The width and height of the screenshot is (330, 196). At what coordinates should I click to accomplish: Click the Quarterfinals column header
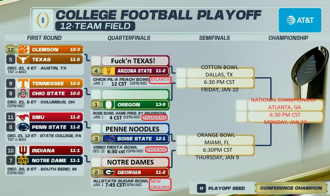(x=129, y=38)
